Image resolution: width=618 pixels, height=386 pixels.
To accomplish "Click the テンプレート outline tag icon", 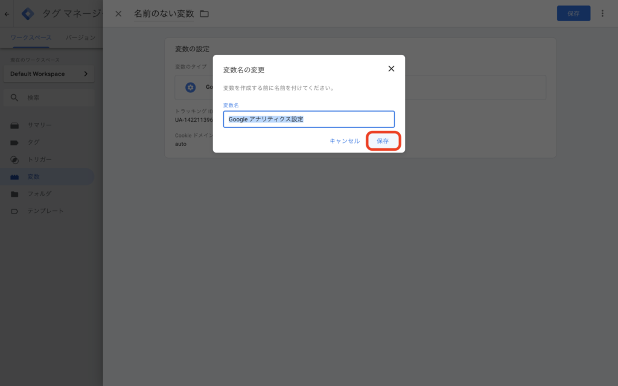I will (14, 212).
